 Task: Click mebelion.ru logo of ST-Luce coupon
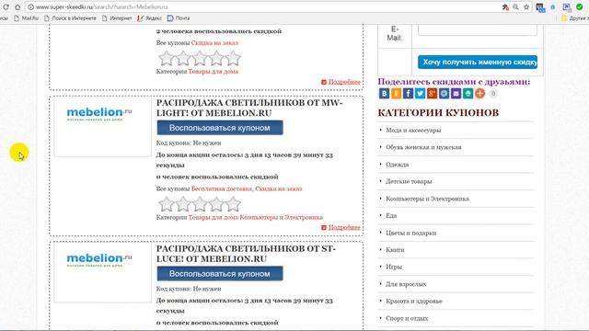pyautogui.click(x=99, y=260)
